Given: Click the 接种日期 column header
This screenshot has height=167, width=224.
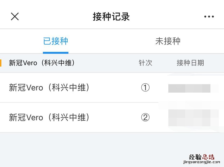Looking at the screenshot, I should click(190, 63).
